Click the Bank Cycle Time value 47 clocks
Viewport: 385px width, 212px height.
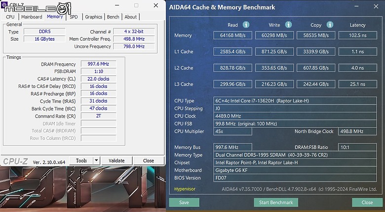tap(98, 108)
